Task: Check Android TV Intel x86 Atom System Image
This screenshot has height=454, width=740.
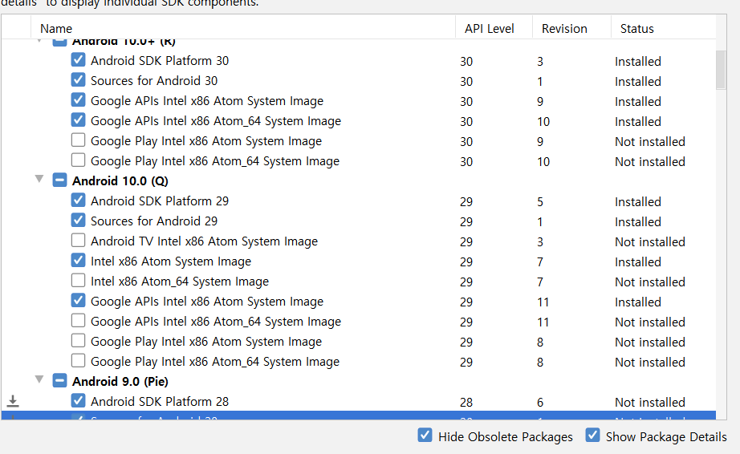Action: [x=79, y=241]
